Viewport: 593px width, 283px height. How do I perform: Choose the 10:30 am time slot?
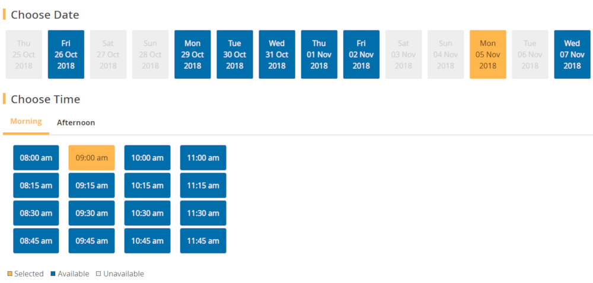(147, 213)
